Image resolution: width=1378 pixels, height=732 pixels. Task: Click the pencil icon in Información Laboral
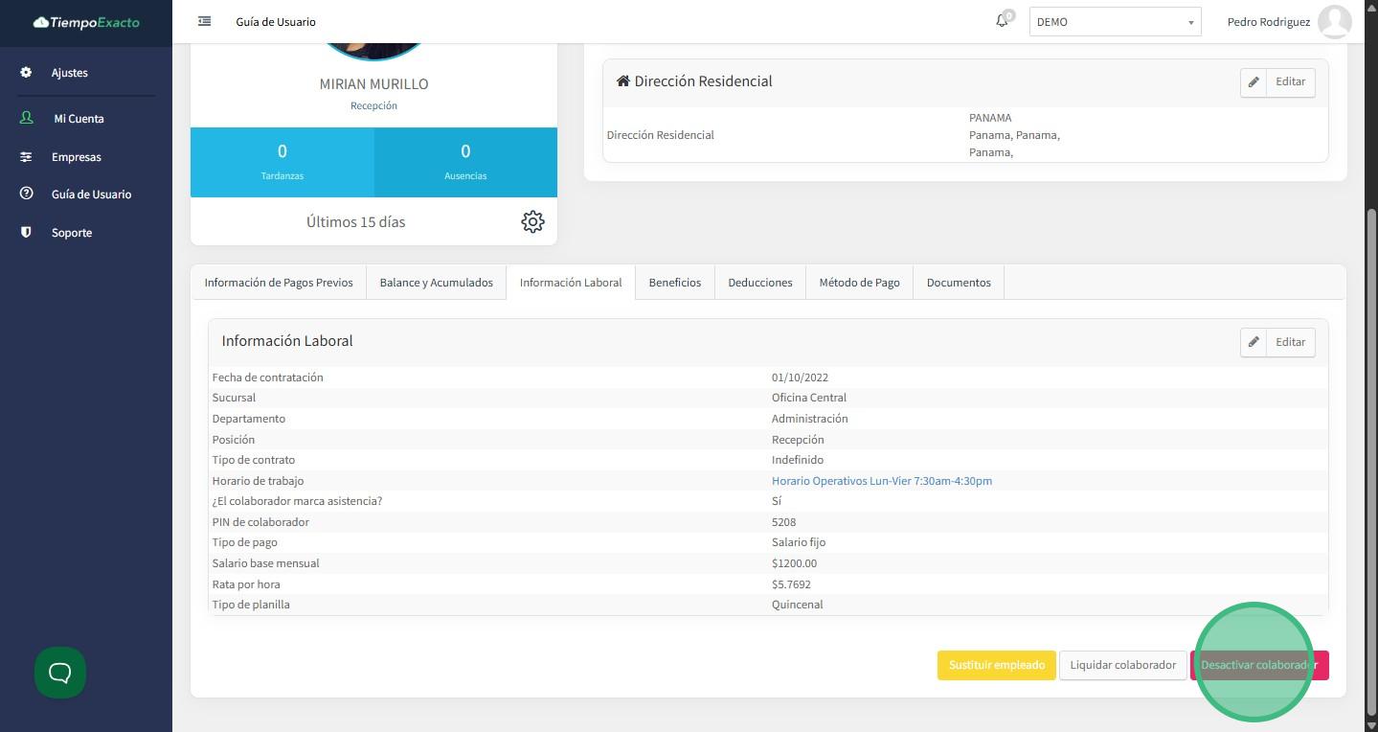pos(1254,342)
